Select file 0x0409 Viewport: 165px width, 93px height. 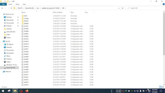(x=26, y=69)
